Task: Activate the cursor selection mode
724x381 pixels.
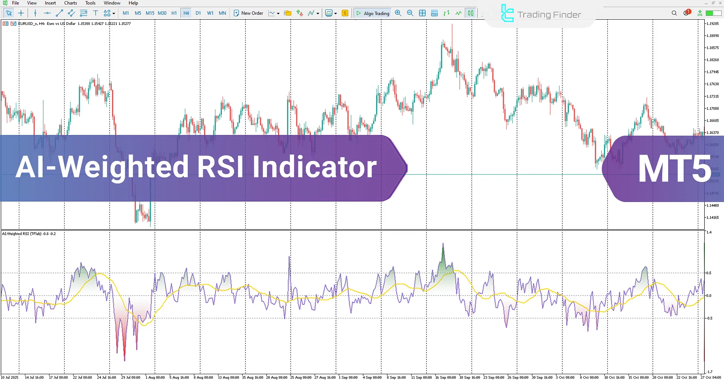Action: coord(9,13)
